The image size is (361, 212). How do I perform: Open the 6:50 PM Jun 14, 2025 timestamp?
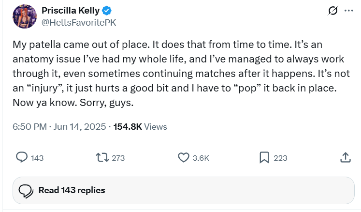point(59,127)
